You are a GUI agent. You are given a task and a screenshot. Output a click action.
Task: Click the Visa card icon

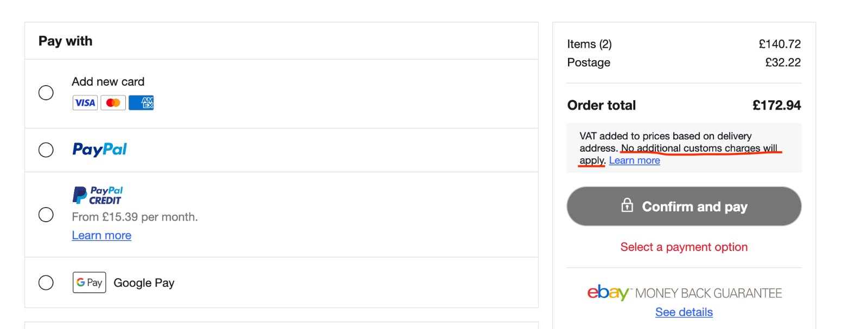point(85,102)
